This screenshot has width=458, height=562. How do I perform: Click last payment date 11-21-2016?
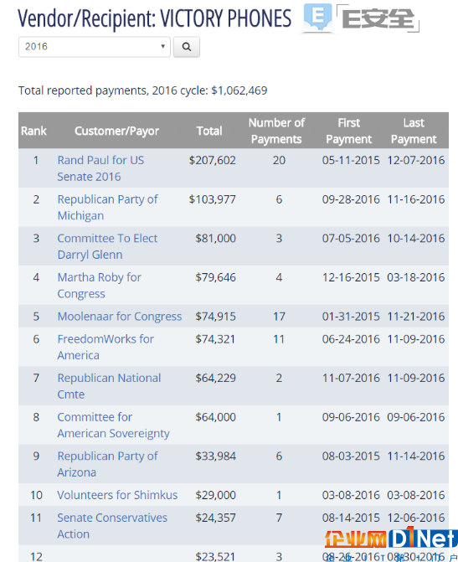(416, 317)
